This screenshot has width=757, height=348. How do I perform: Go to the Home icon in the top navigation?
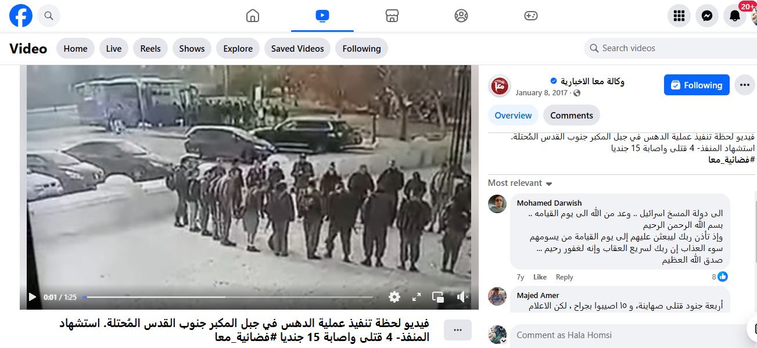(x=253, y=16)
